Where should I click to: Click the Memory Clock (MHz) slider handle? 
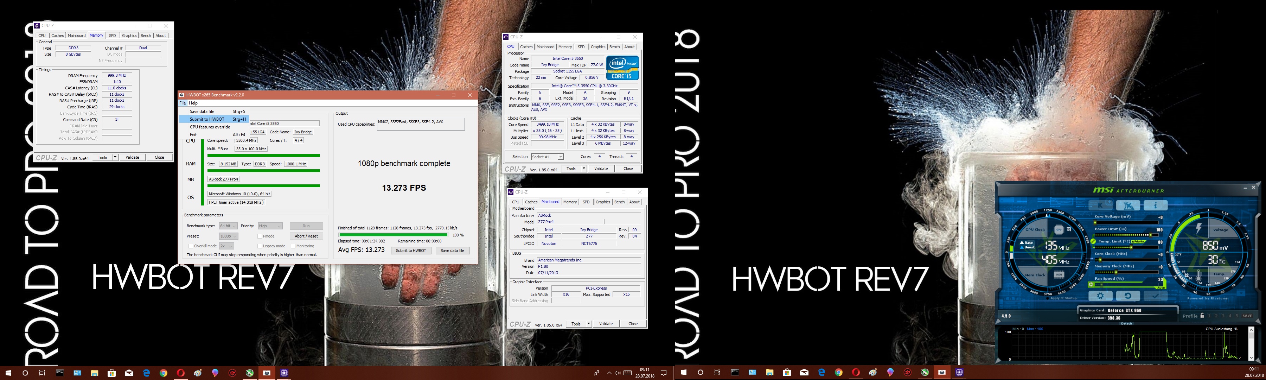click(1116, 272)
